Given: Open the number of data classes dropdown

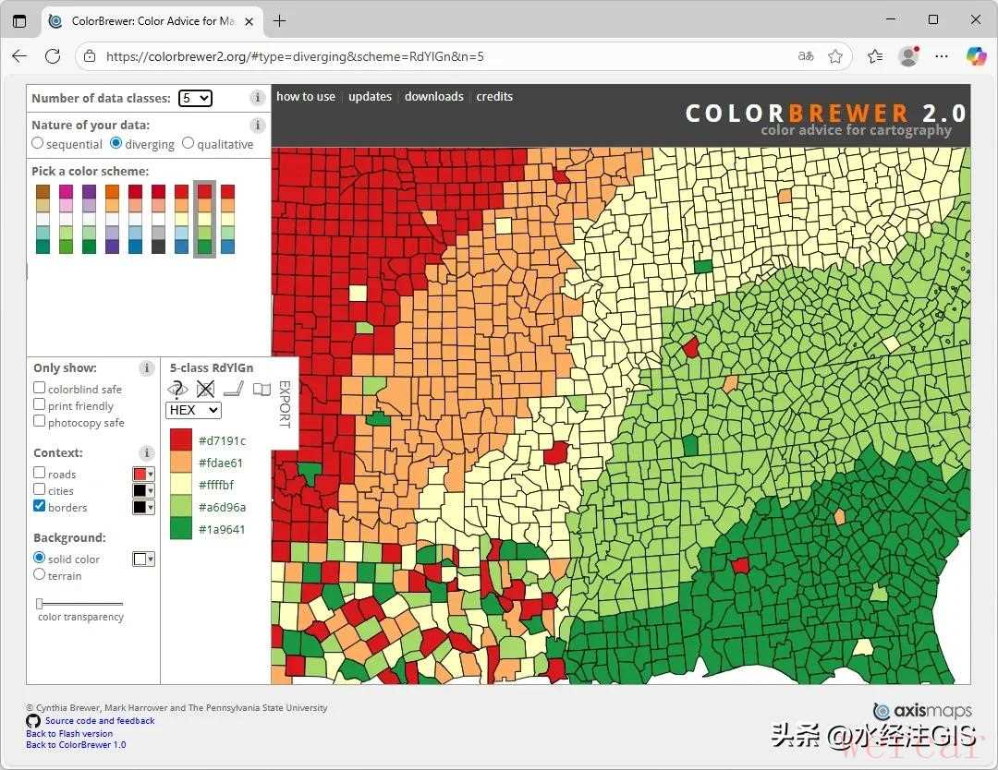Looking at the screenshot, I should point(195,98).
